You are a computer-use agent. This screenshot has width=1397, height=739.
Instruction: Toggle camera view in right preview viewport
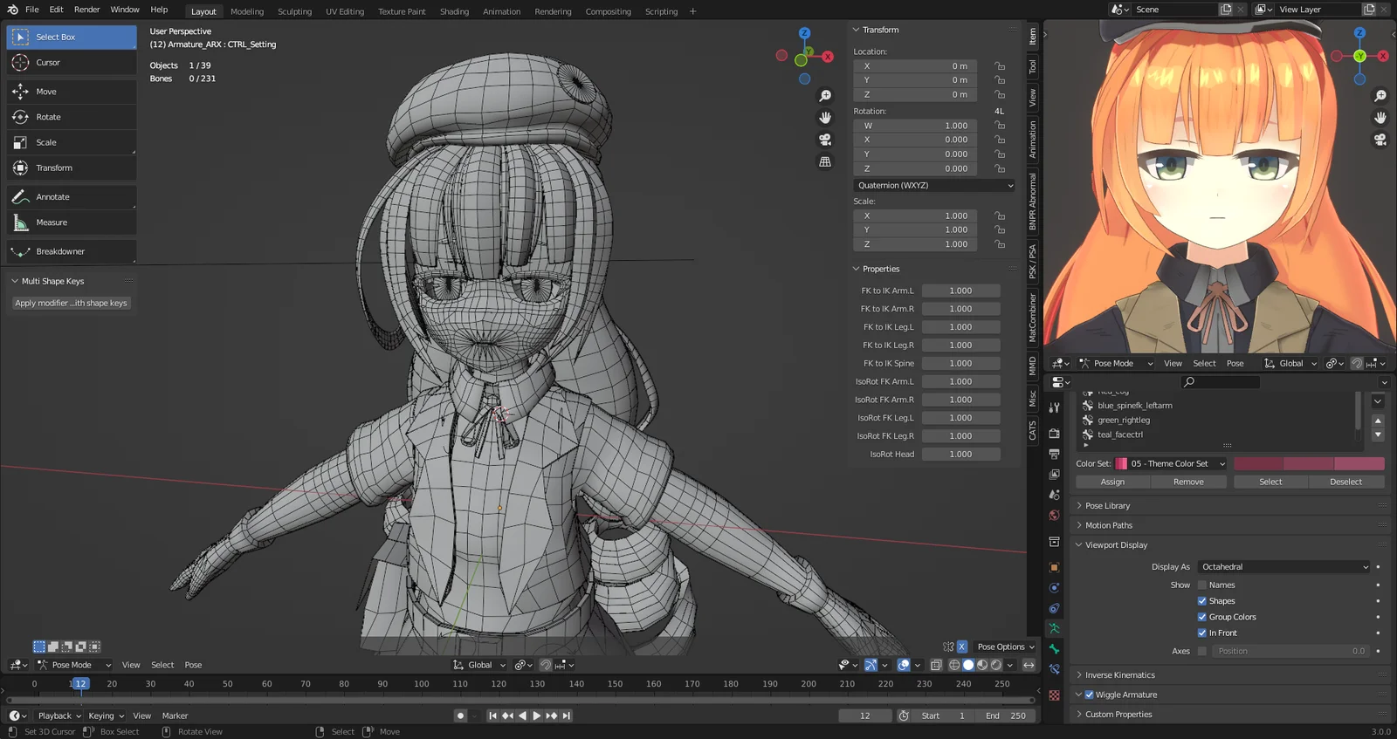click(1380, 140)
